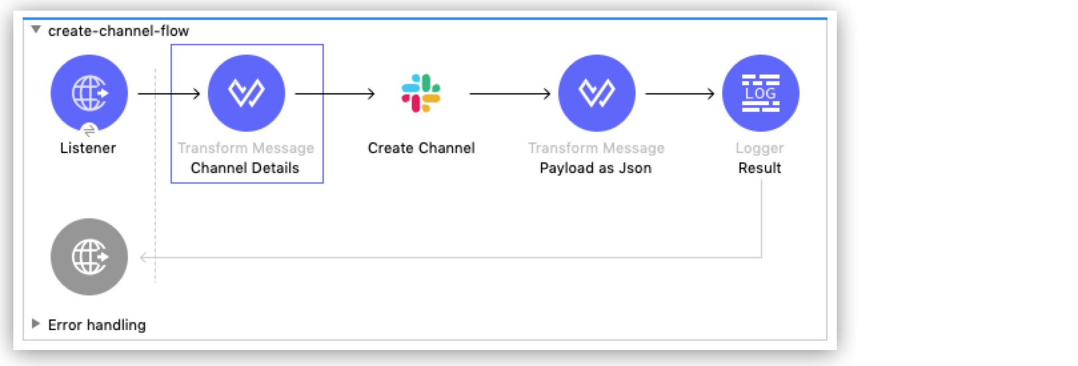Click the Channel Details Transform Message icon
Viewport: 1078px width, 366px height.
(x=246, y=92)
